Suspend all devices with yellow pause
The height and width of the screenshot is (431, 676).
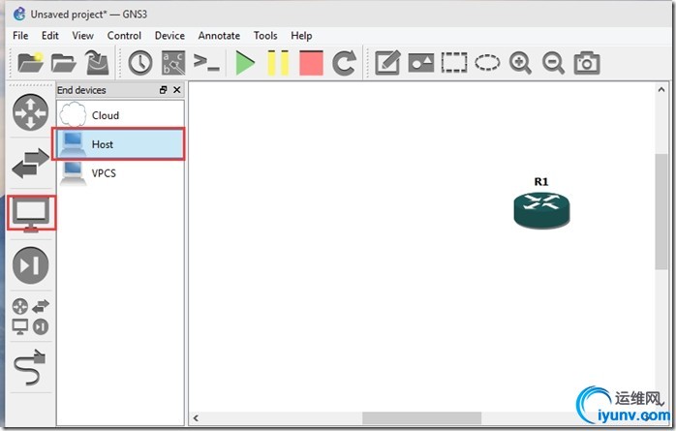(x=278, y=63)
